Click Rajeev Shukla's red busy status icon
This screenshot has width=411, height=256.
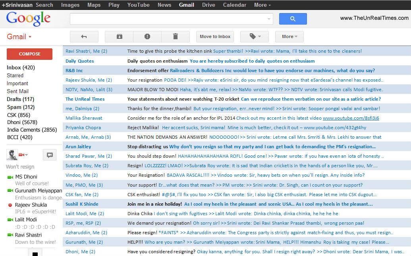pos(10,205)
